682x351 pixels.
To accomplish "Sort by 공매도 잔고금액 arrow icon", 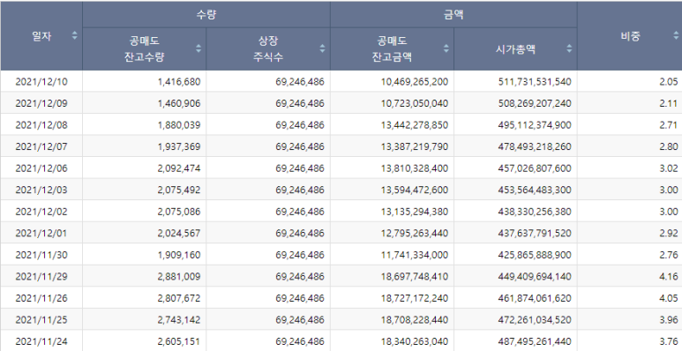I will [446, 49].
